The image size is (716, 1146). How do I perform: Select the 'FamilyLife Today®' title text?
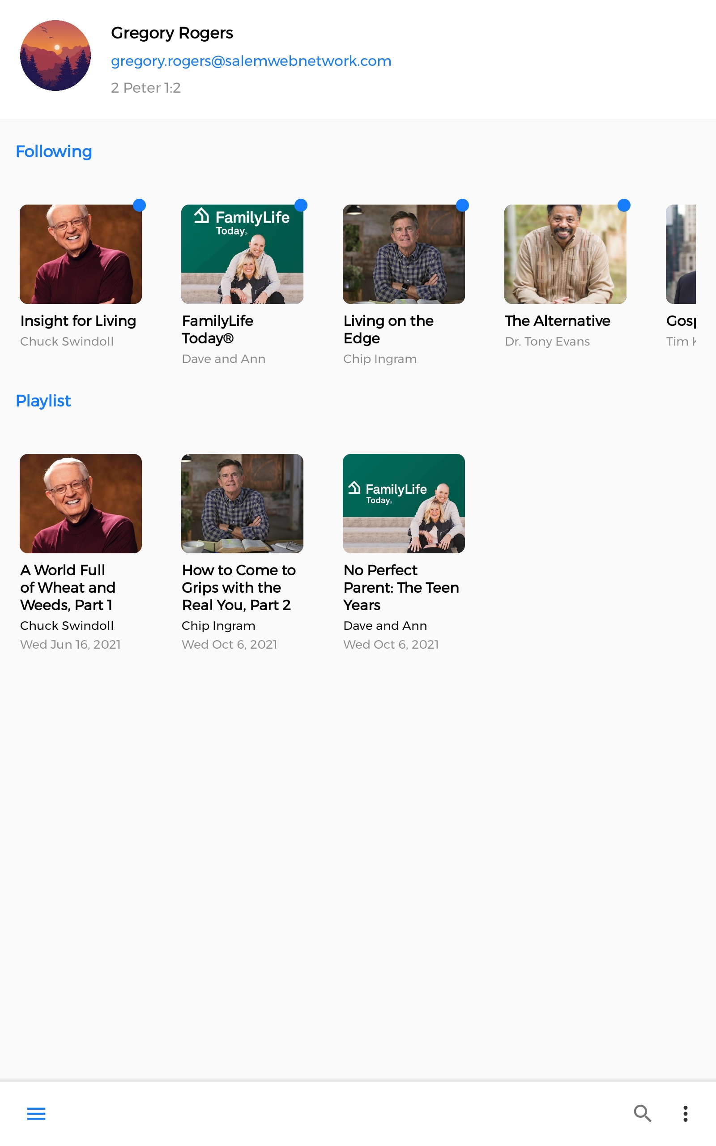(217, 329)
